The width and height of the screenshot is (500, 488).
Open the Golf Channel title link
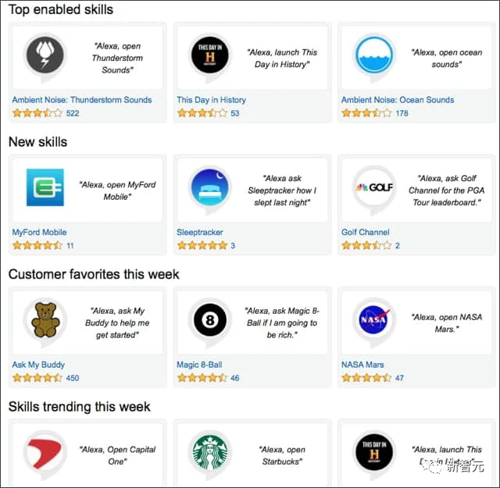pyautogui.click(x=366, y=232)
